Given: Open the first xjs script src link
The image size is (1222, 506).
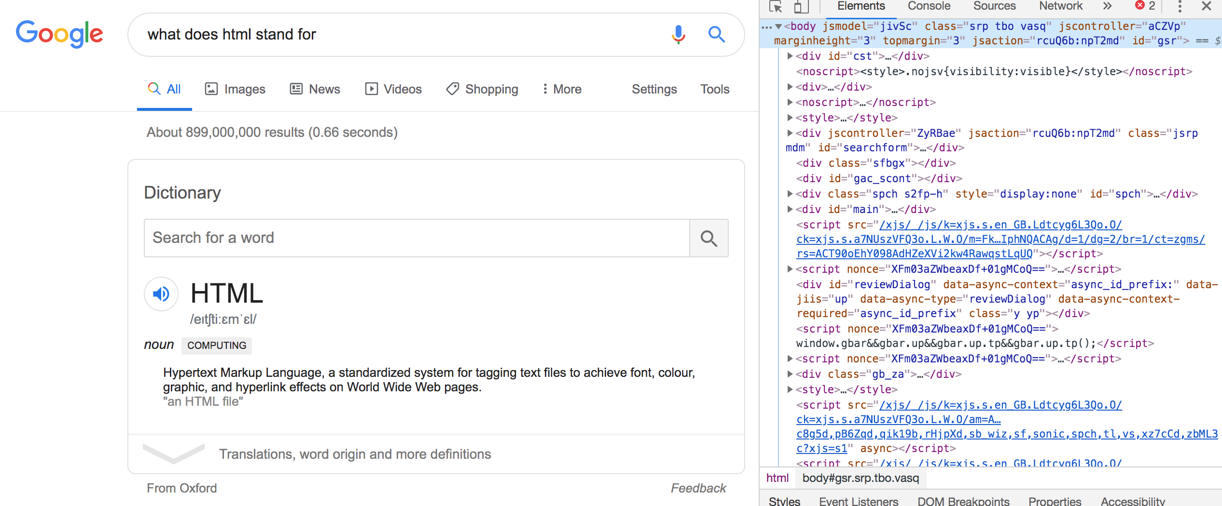Looking at the screenshot, I should coord(1000,240).
